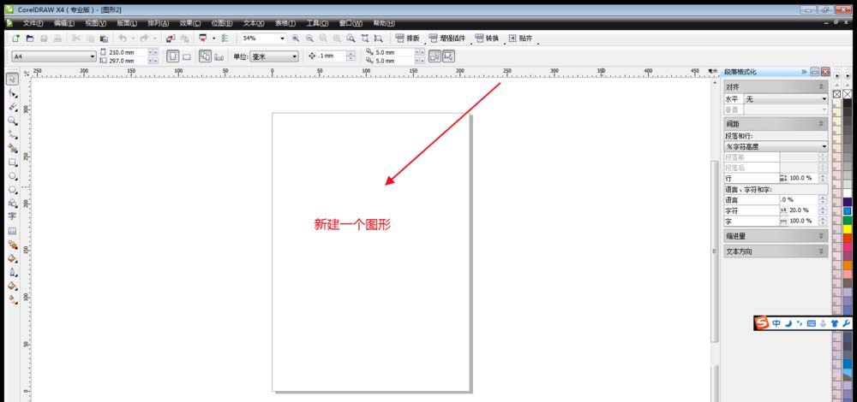Select the Text tool (字)
857x402 pixels.
click(x=13, y=216)
